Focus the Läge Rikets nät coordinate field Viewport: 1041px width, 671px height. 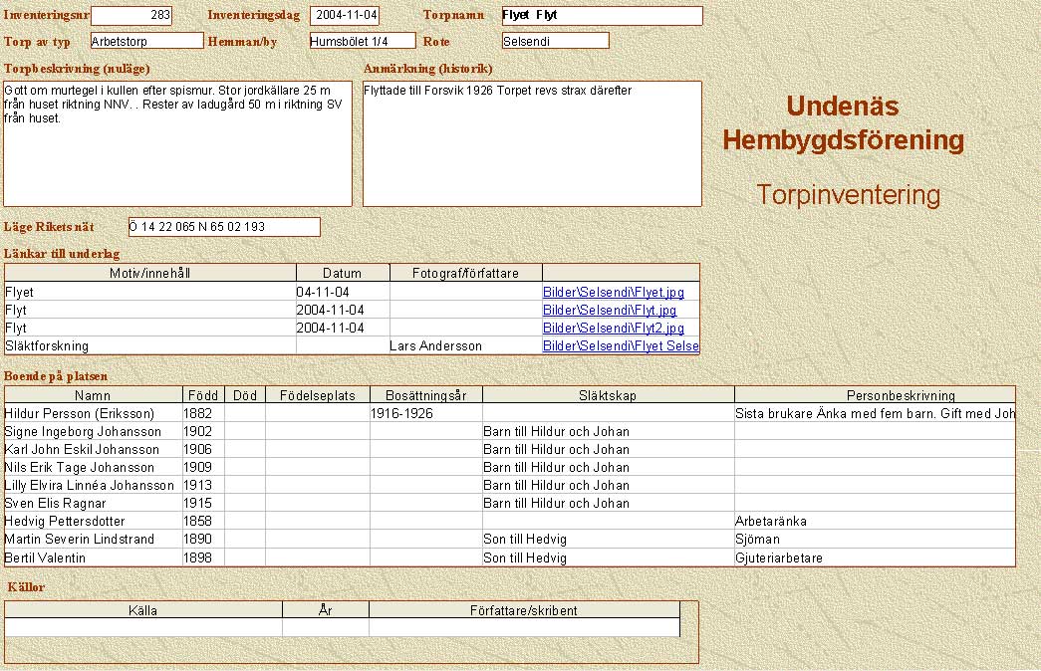pyautogui.click(x=224, y=227)
